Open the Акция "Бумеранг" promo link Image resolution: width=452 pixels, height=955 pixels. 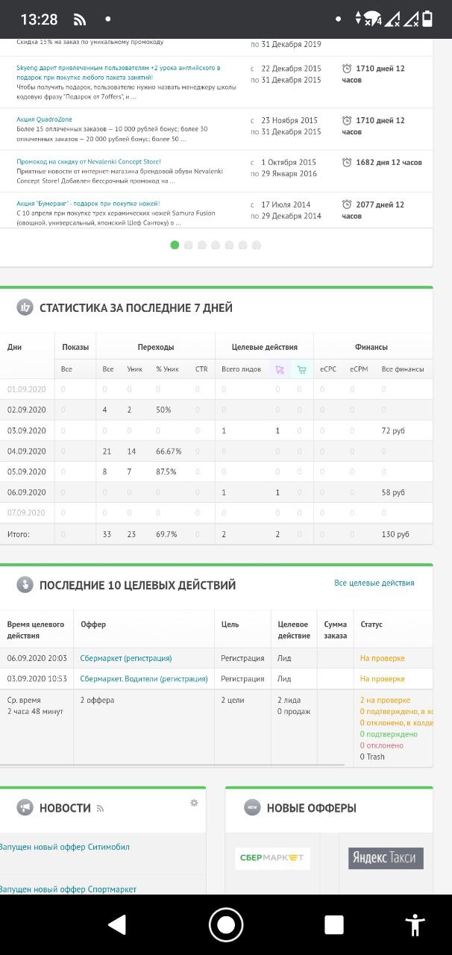pos(88,204)
